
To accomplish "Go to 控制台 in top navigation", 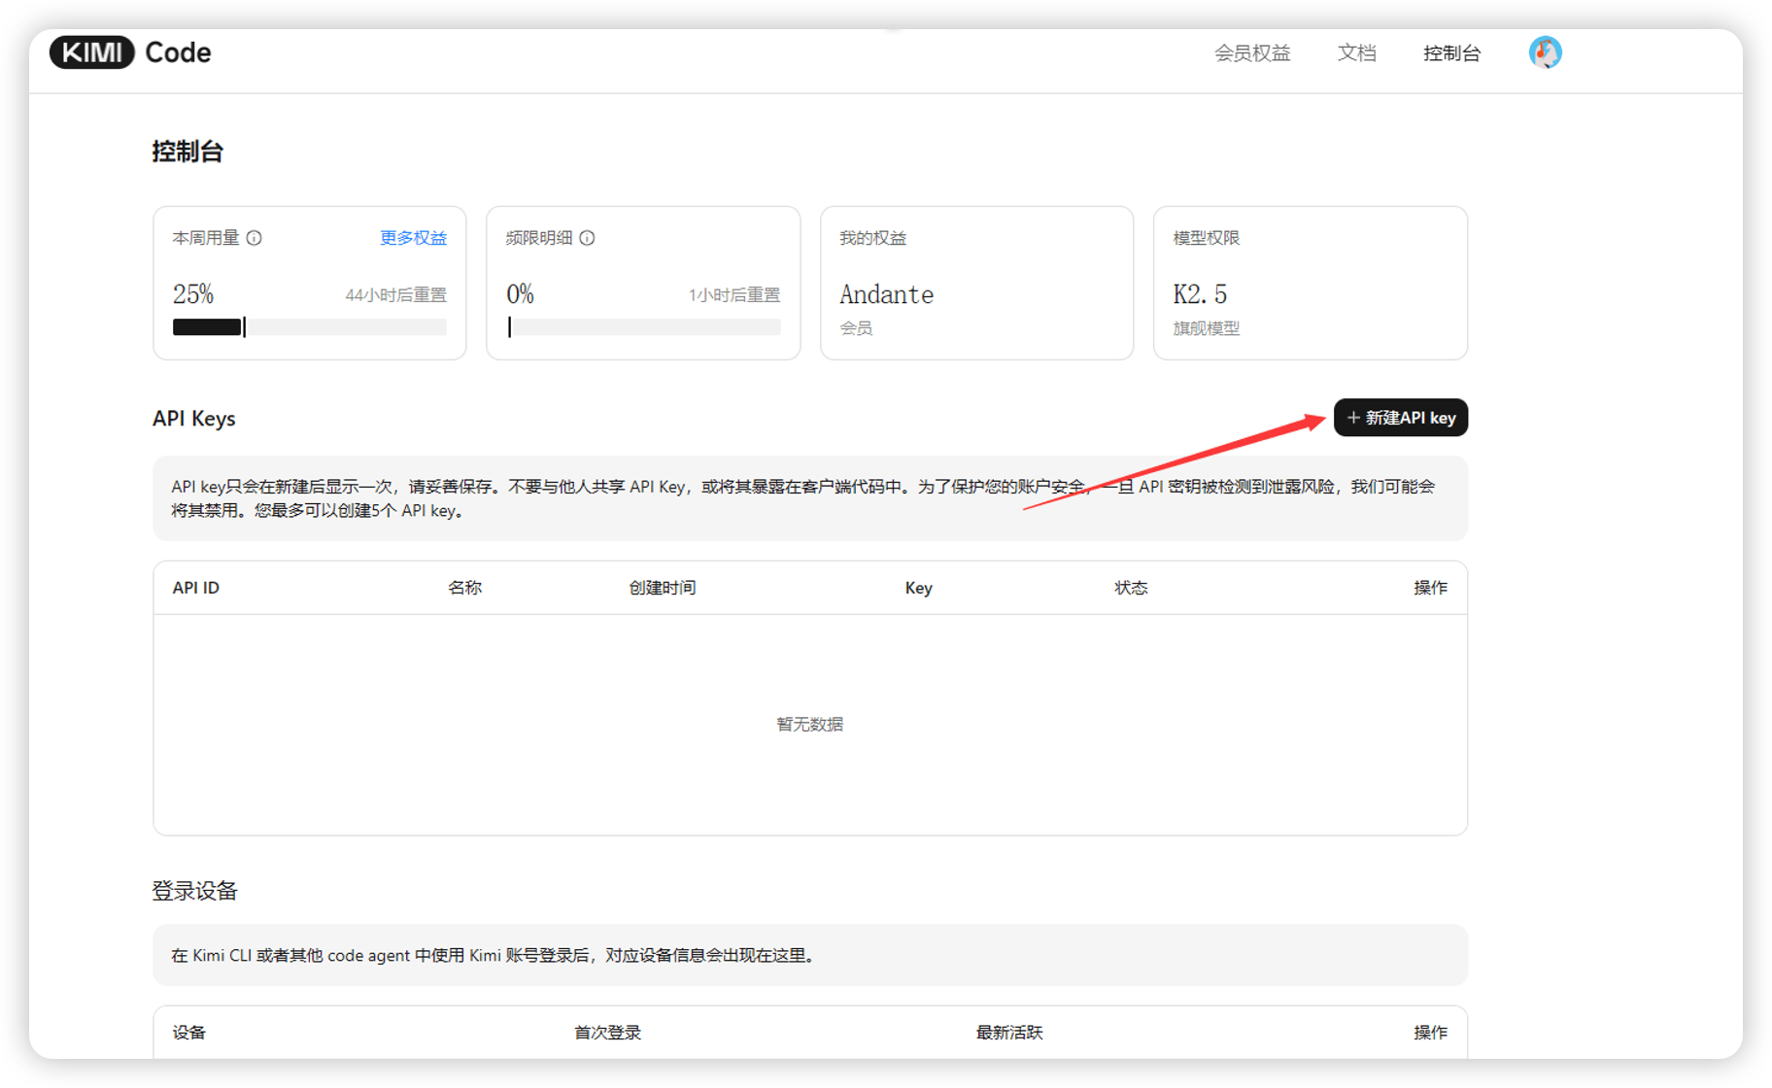I will (1451, 53).
